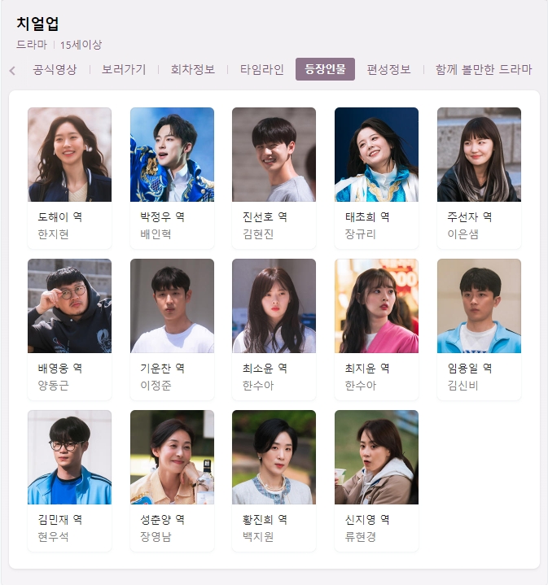Click the 도해이 역 character photo
Image resolution: width=548 pixels, height=585 pixels.
(x=69, y=155)
